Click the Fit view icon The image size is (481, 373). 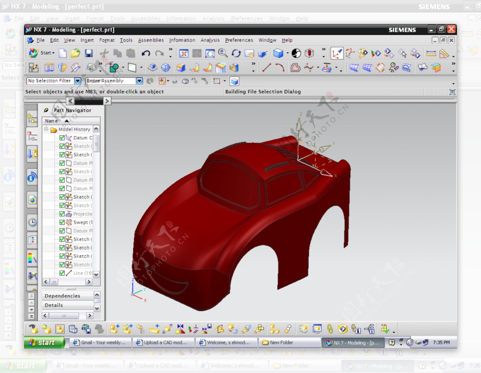coord(184,54)
